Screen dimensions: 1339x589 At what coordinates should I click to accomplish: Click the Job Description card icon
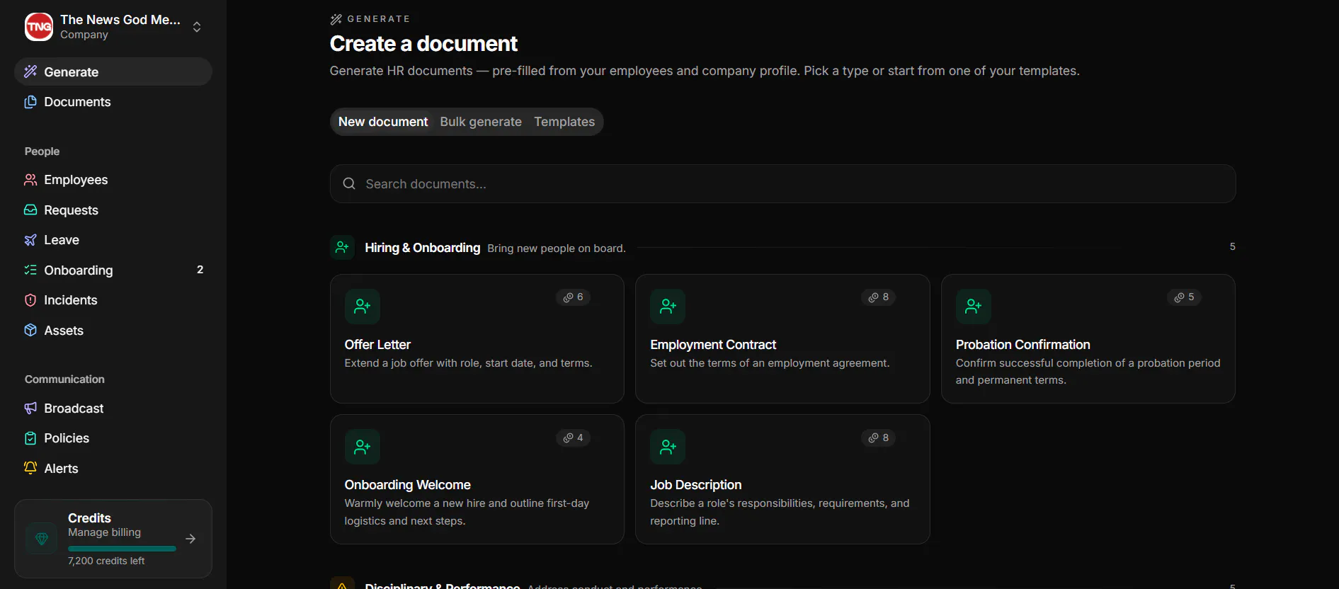point(668,447)
